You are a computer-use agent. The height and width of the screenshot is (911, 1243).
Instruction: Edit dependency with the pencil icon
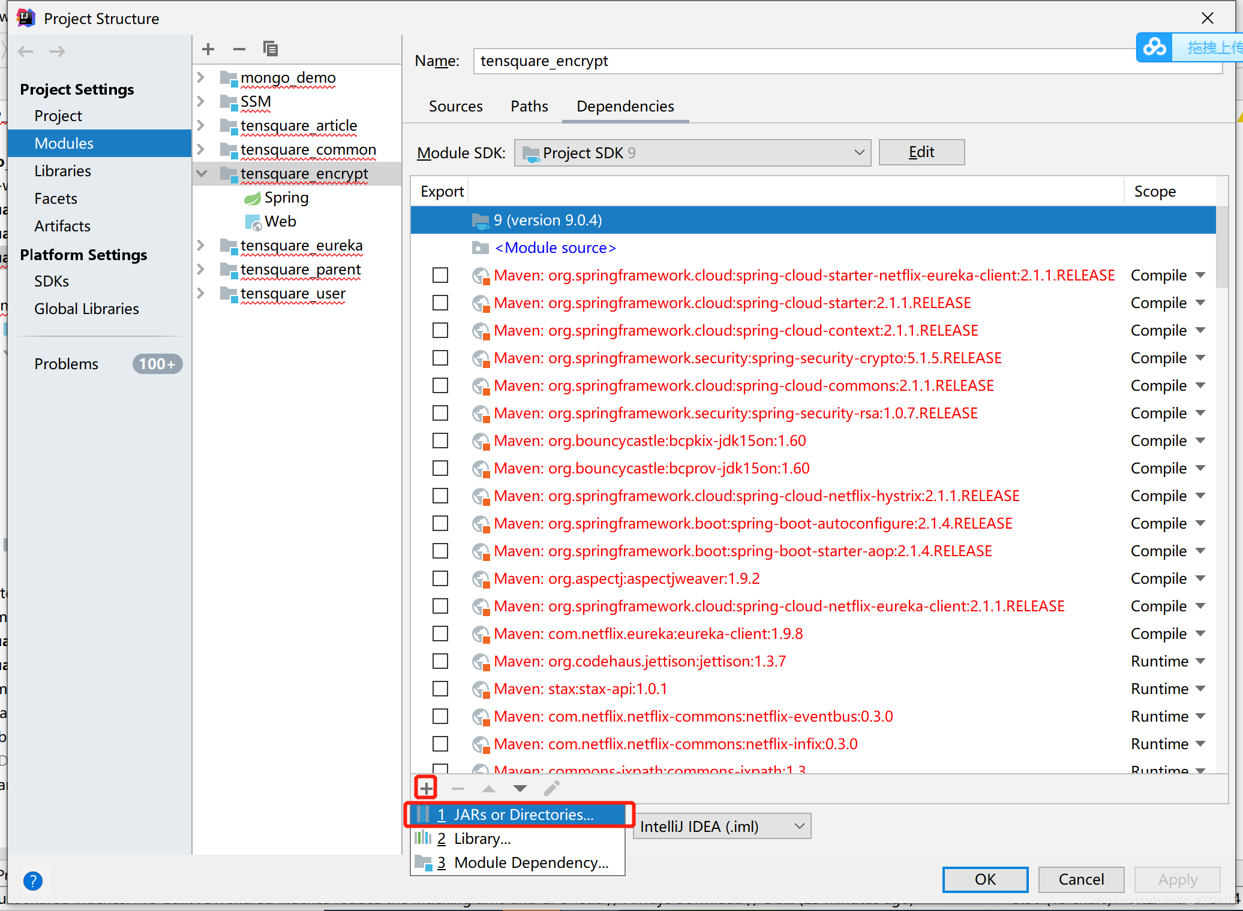(x=551, y=788)
